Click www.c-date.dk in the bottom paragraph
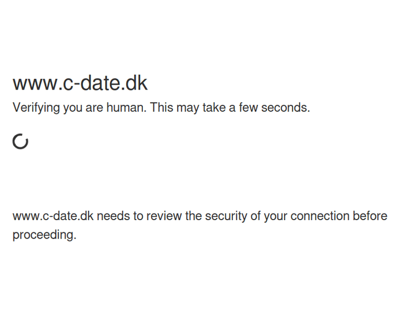This screenshot has width=417, height=313. tap(53, 216)
